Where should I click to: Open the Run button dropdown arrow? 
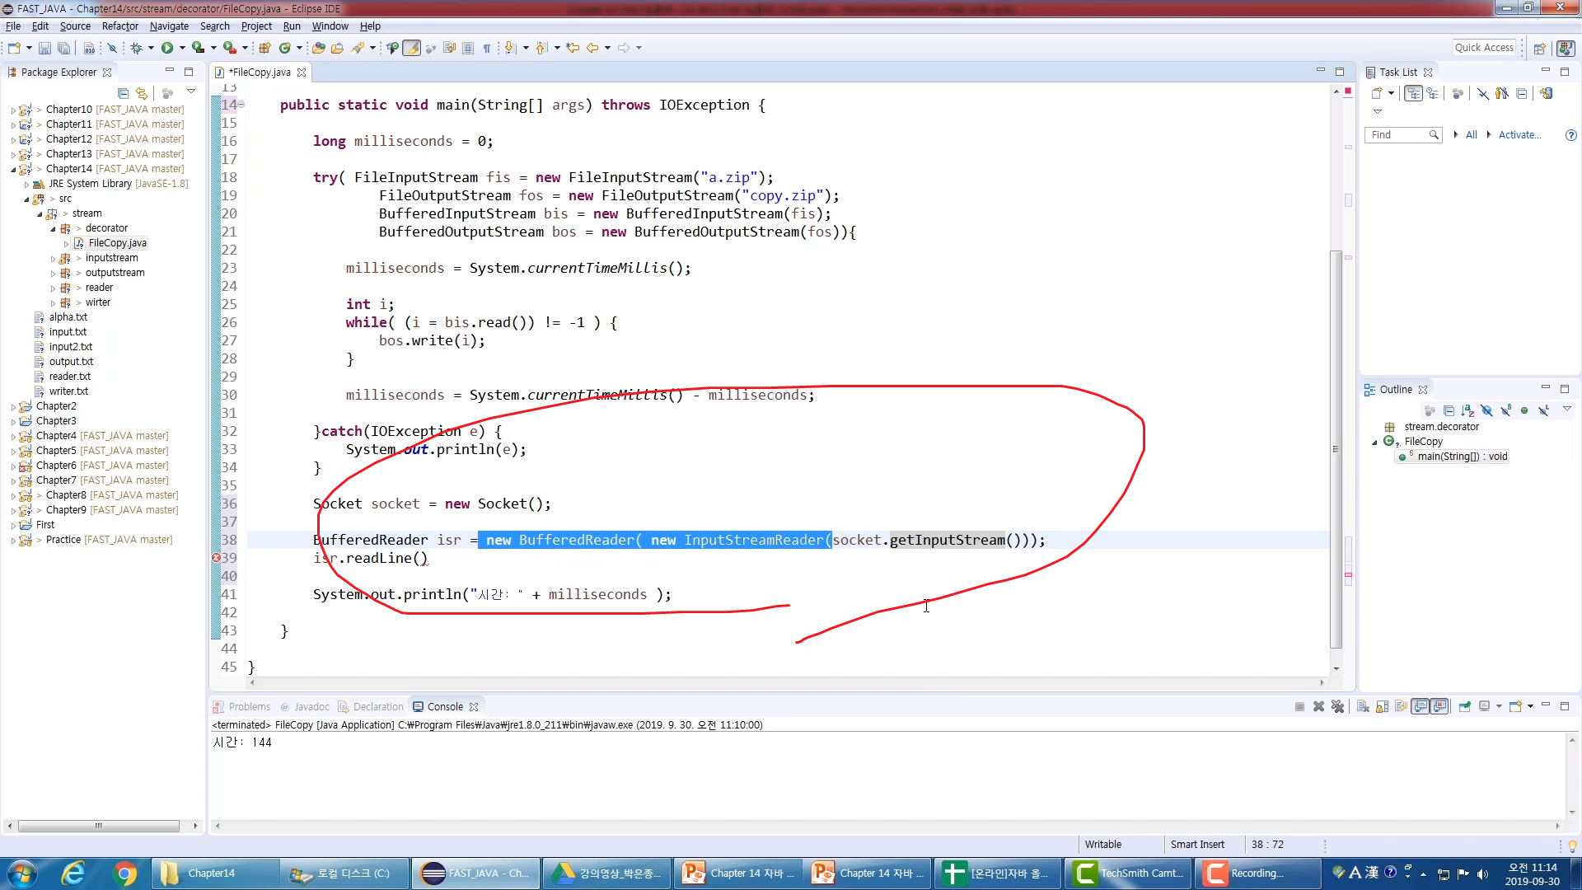182,48
